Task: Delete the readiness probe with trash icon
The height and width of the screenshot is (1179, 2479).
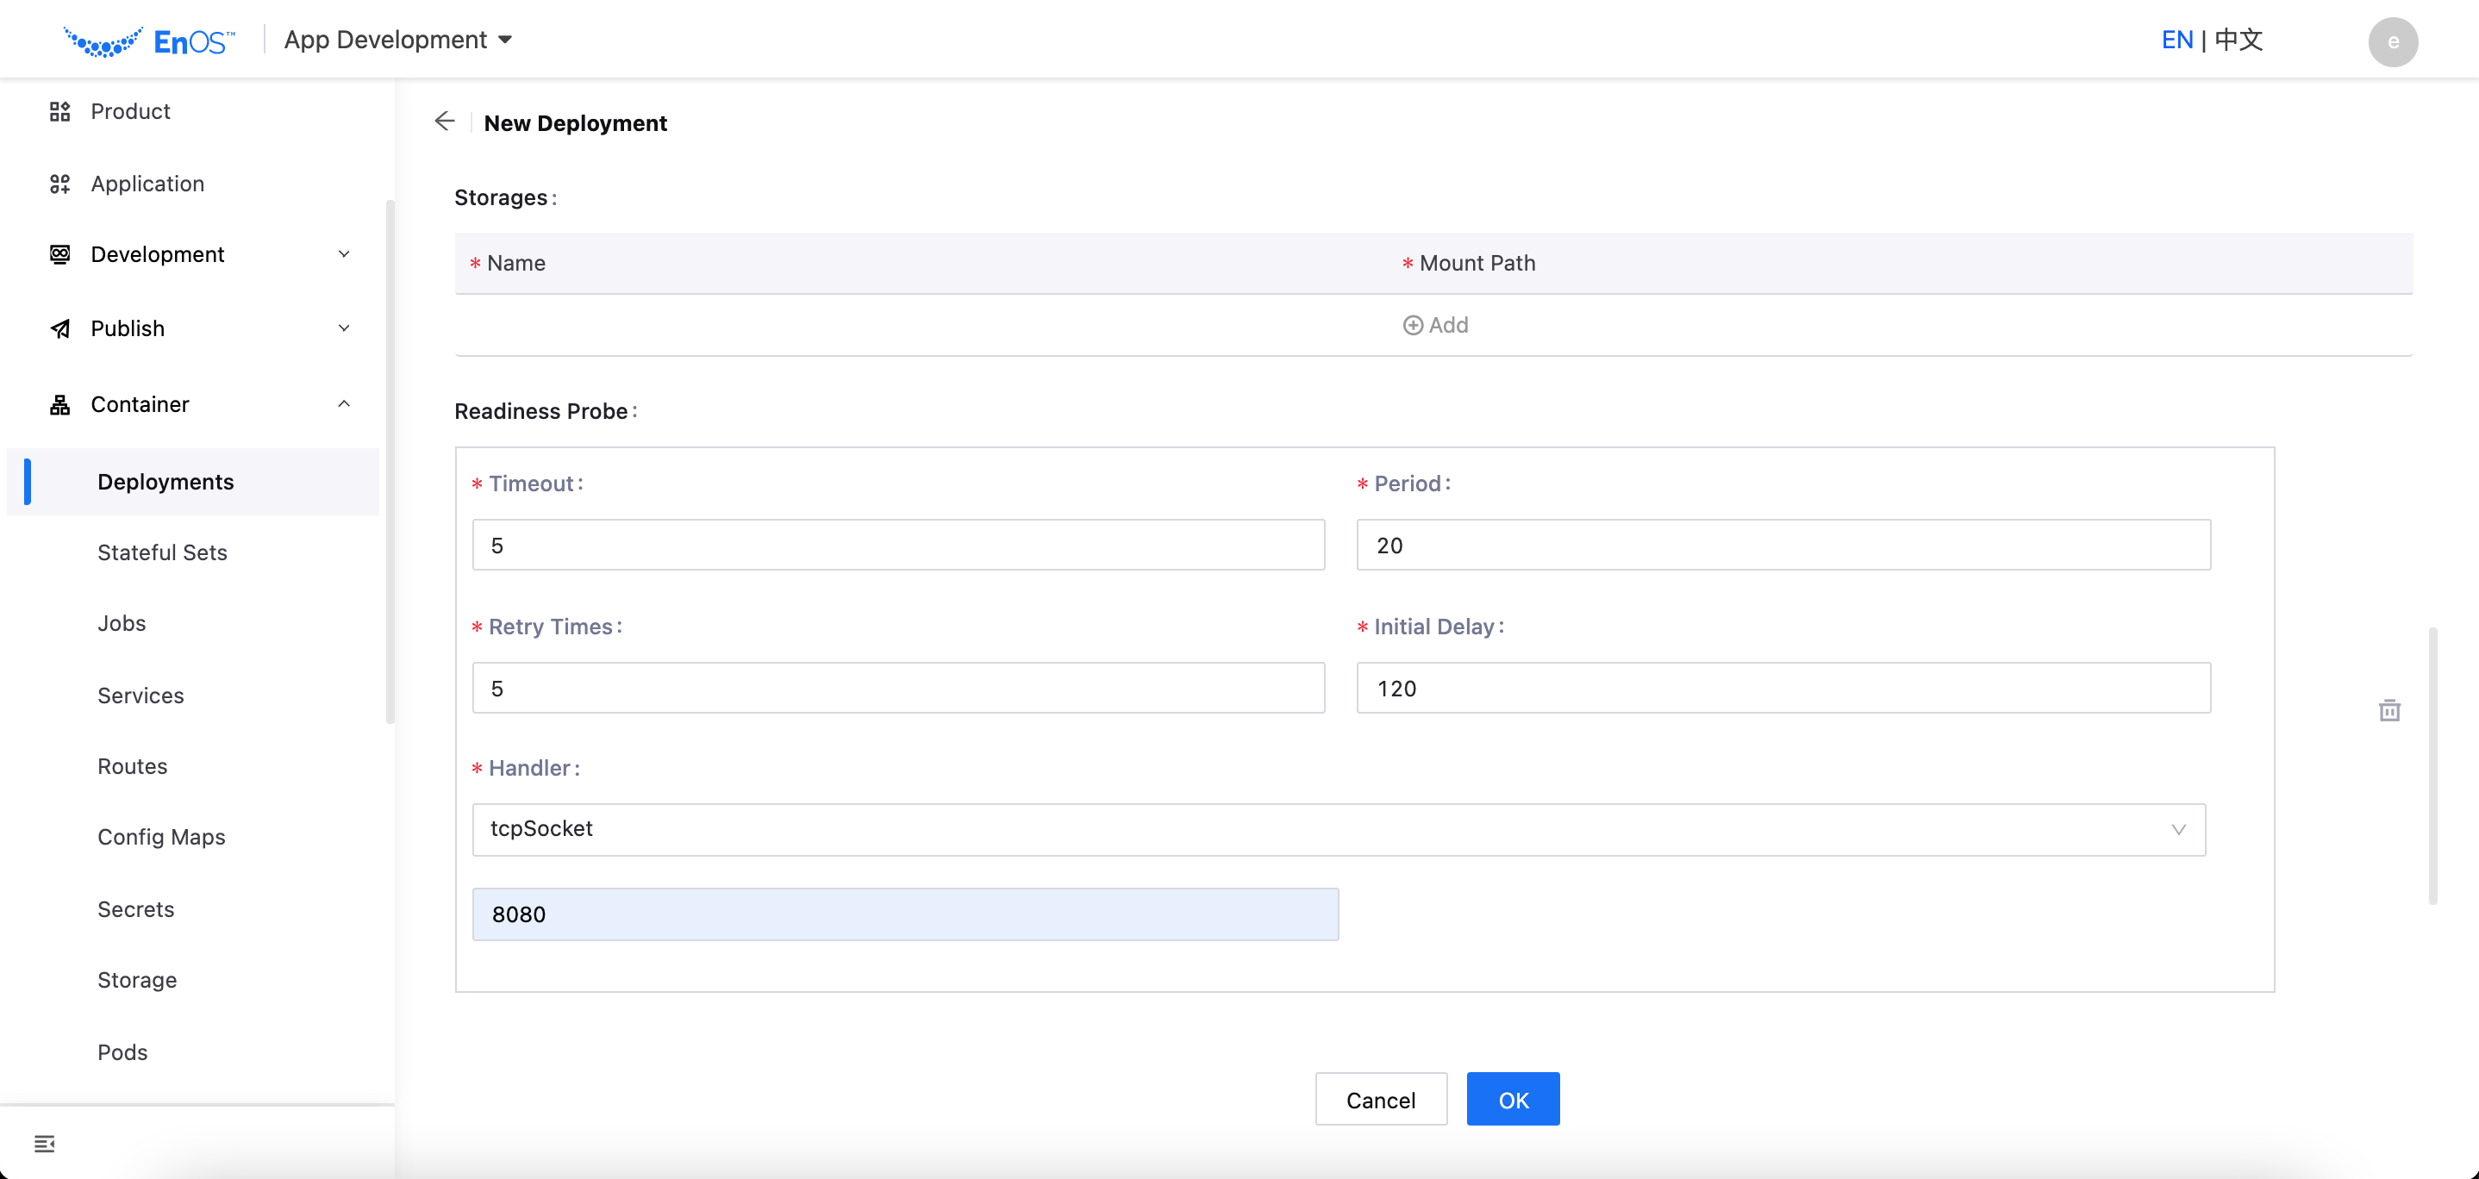Action: point(2388,710)
